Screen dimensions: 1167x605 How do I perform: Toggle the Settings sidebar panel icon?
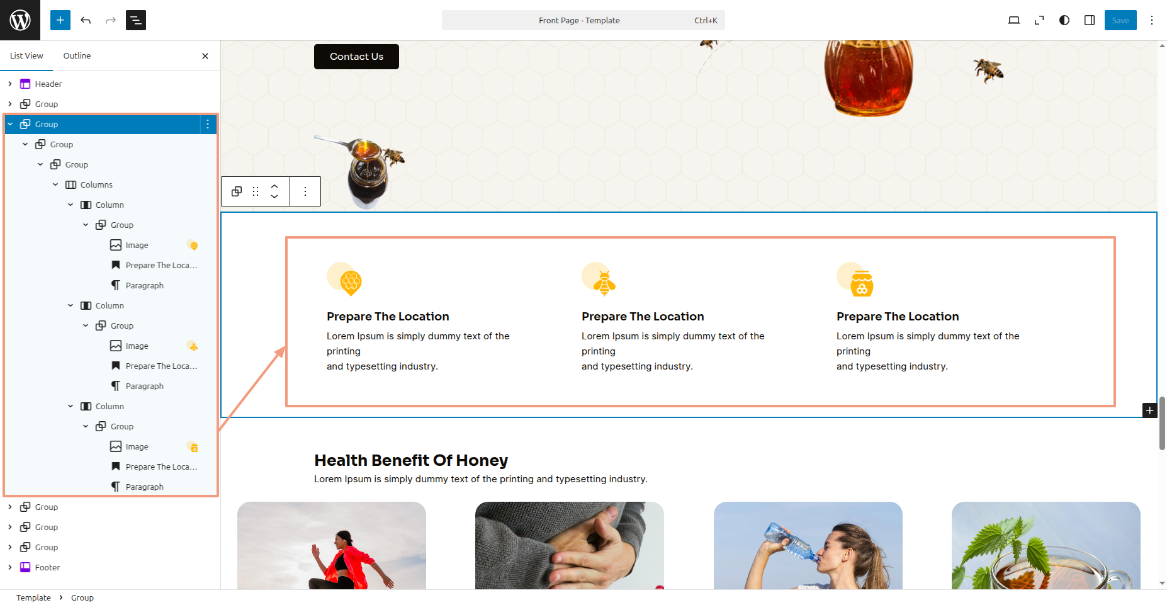click(x=1090, y=20)
